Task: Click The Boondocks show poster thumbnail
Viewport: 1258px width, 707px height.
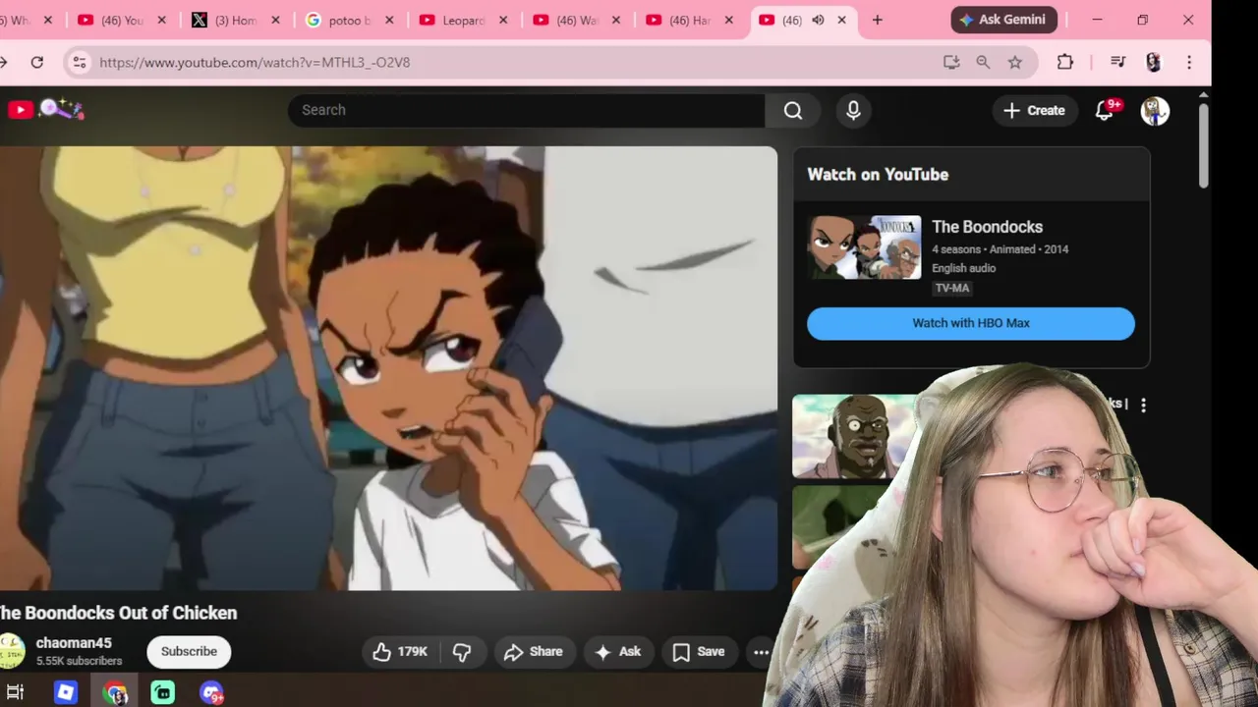Action: (864, 247)
